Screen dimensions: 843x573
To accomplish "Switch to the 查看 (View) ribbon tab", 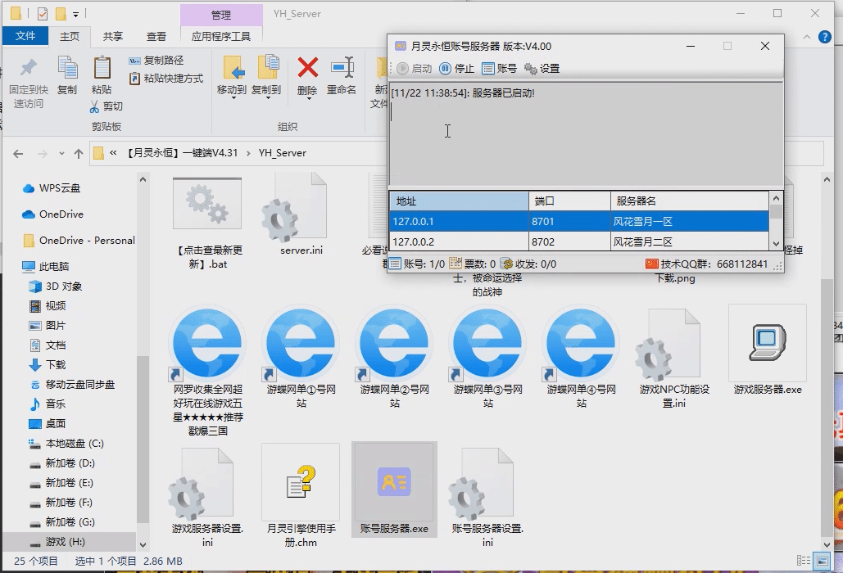I will (x=156, y=36).
